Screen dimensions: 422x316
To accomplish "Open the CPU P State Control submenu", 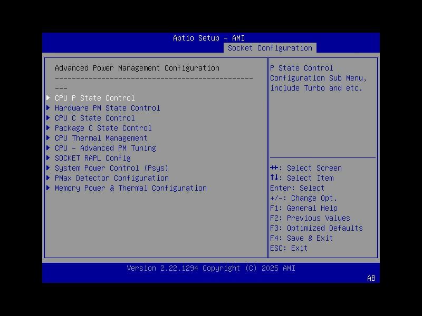I will click(94, 97).
